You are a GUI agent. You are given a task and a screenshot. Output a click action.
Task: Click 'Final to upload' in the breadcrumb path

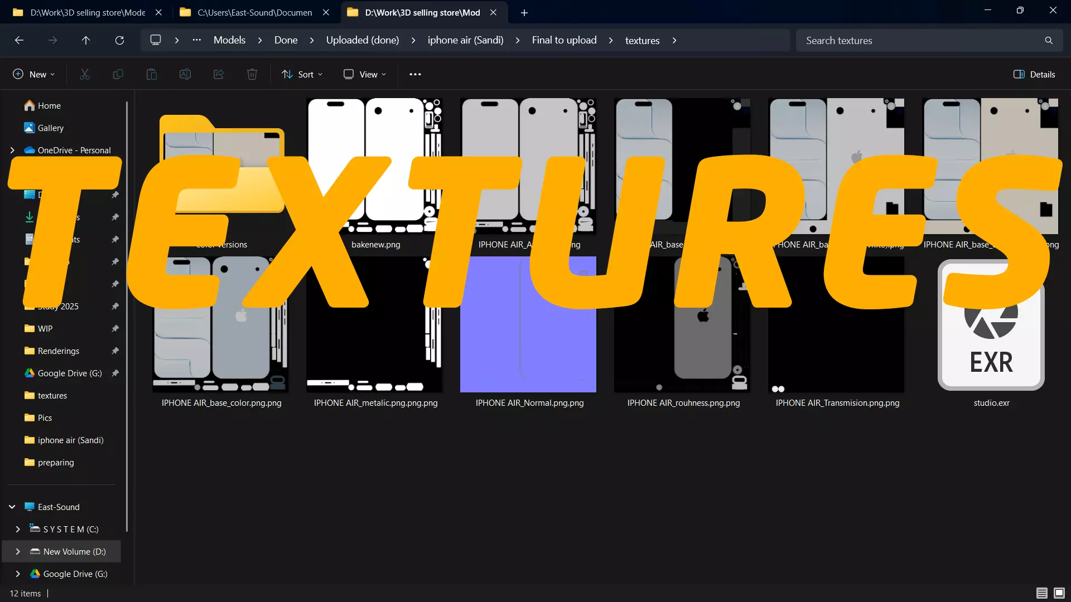pos(564,40)
